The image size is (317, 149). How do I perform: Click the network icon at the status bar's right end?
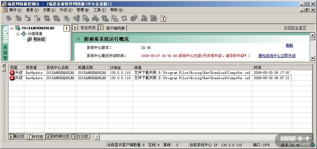tap(313, 145)
